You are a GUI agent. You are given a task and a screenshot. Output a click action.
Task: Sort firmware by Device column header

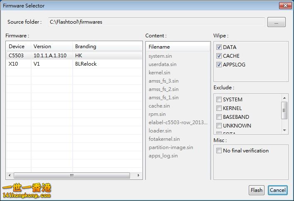[17, 47]
